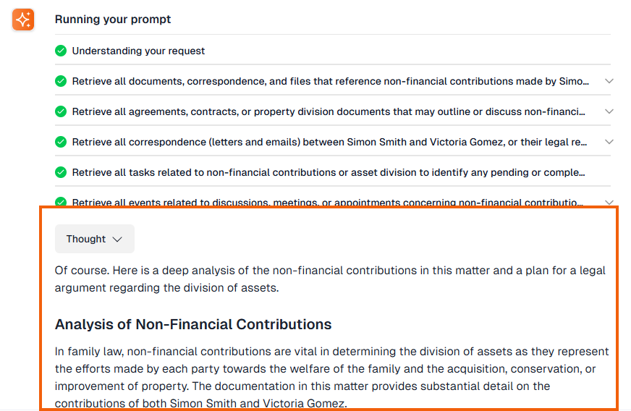Open the Thought dropdown

[95, 239]
